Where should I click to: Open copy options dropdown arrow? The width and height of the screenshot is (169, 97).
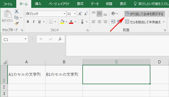tap(21, 18)
